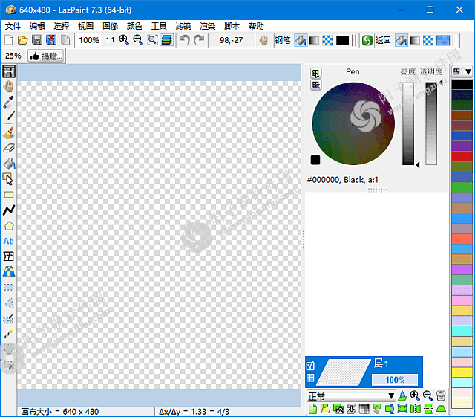Click the 100% layer opacity bar
This screenshot has height=417, width=475.
[x=395, y=380]
